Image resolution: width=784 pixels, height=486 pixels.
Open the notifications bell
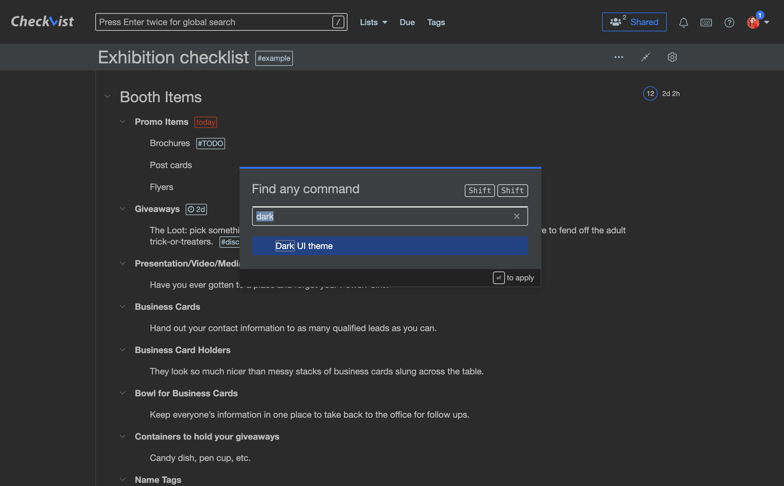[683, 22]
